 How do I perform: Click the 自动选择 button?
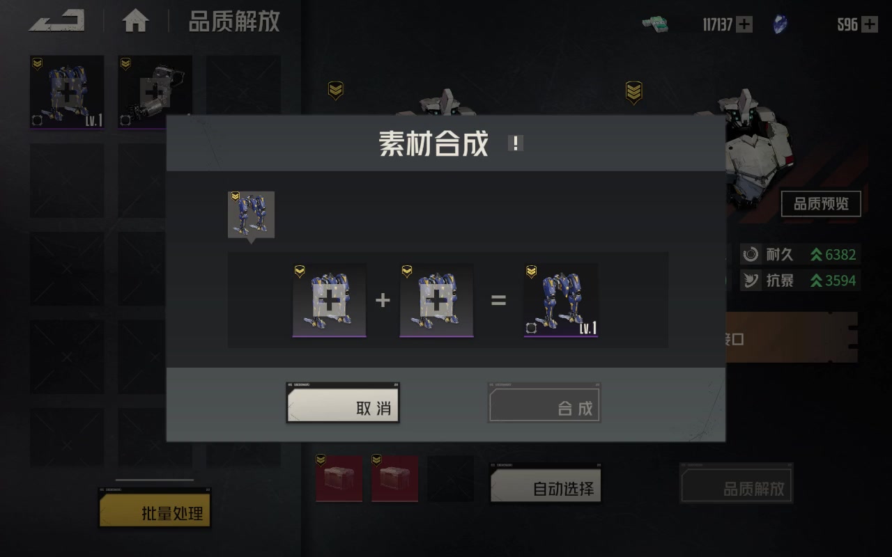546,483
